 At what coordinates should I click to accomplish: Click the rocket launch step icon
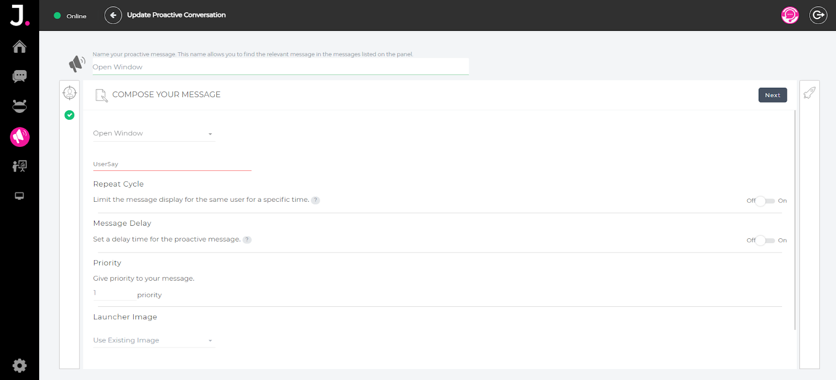pos(809,93)
